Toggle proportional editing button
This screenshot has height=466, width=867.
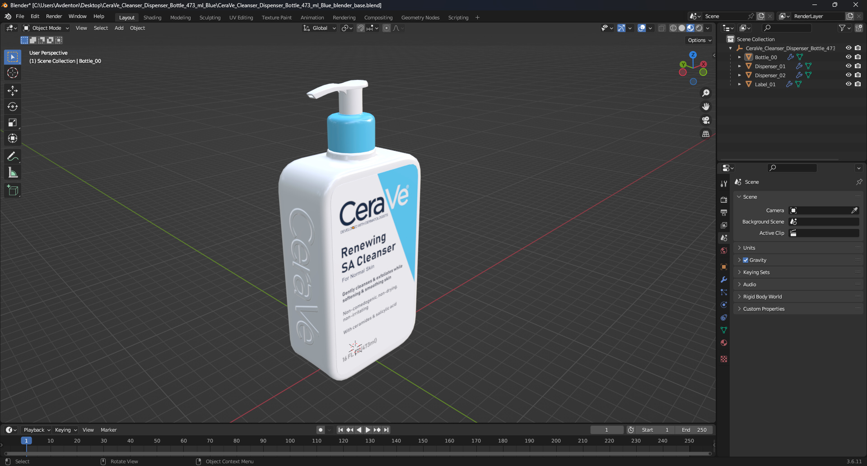387,28
